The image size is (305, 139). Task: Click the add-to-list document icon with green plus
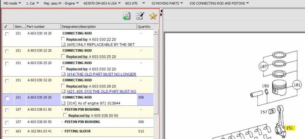click(x=127, y=16)
